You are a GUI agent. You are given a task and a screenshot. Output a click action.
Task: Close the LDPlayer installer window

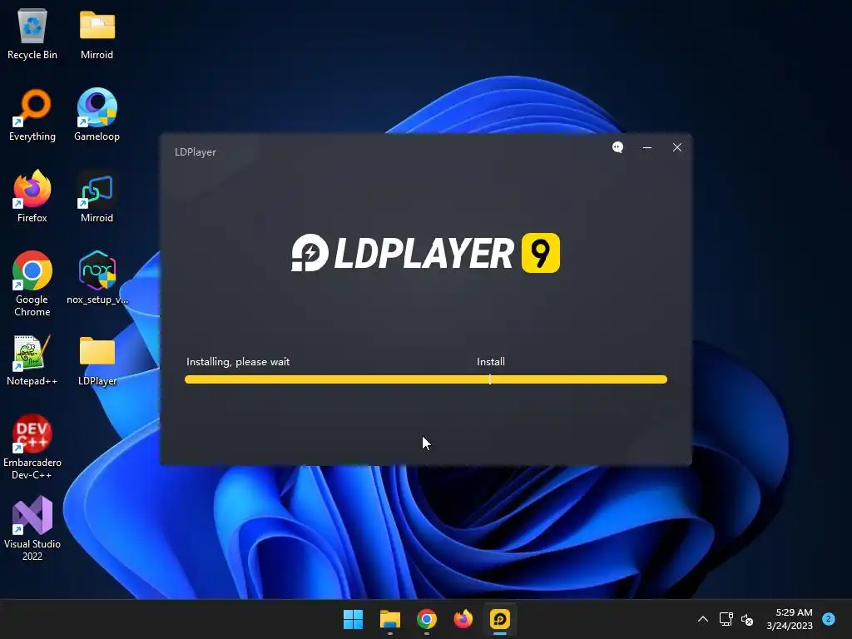tap(677, 147)
